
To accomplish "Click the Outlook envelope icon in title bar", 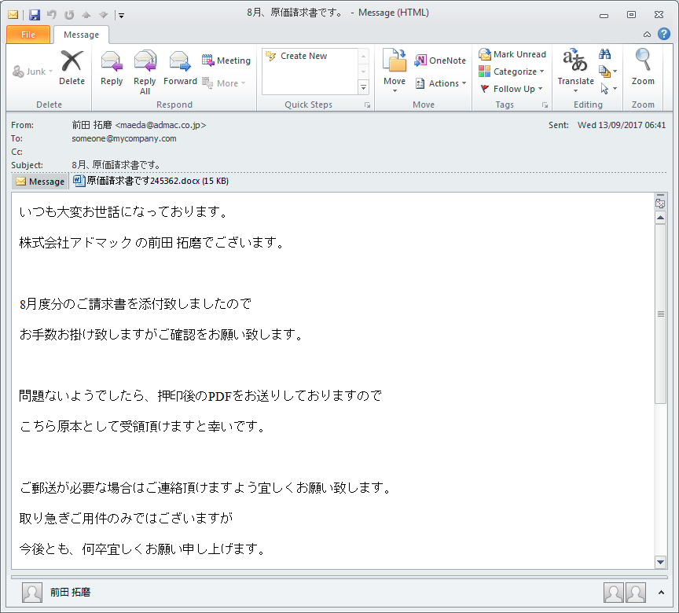I will [13, 15].
